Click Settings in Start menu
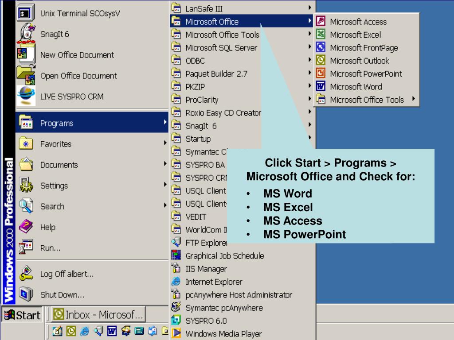The width and height of the screenshot is (454, 340). pos(92,185)
